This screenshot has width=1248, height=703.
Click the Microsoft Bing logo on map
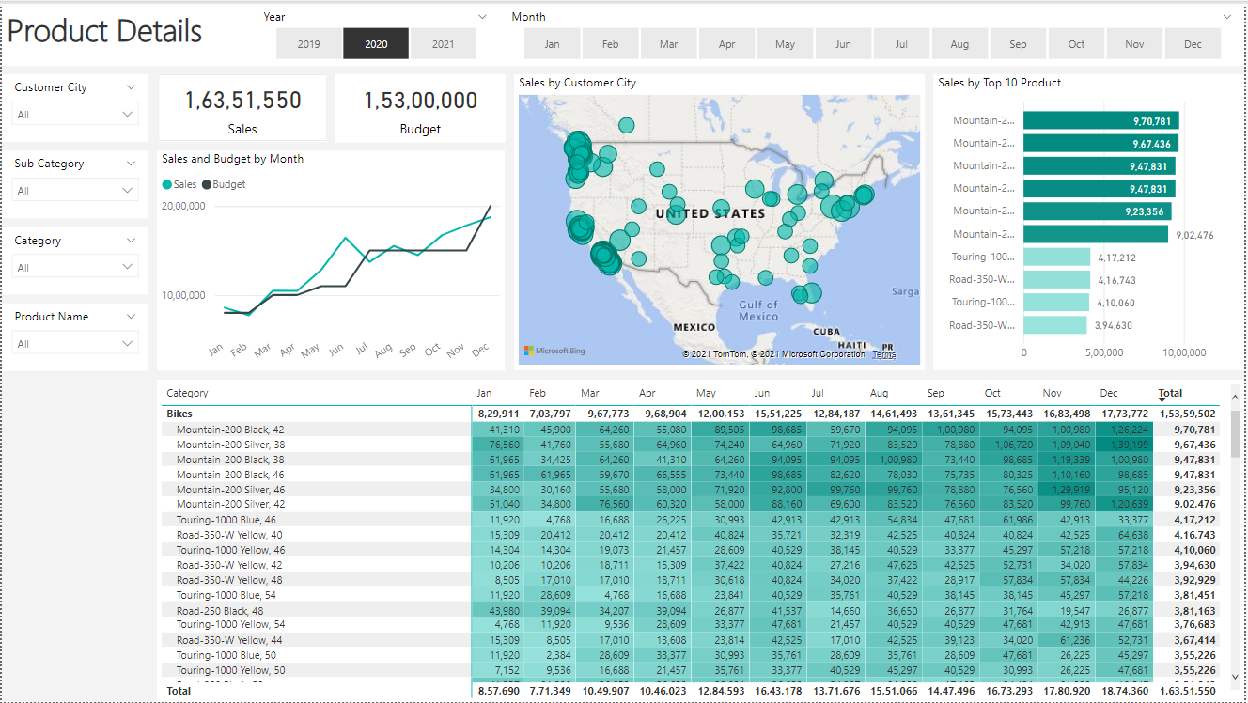click(x=554, y=351)
